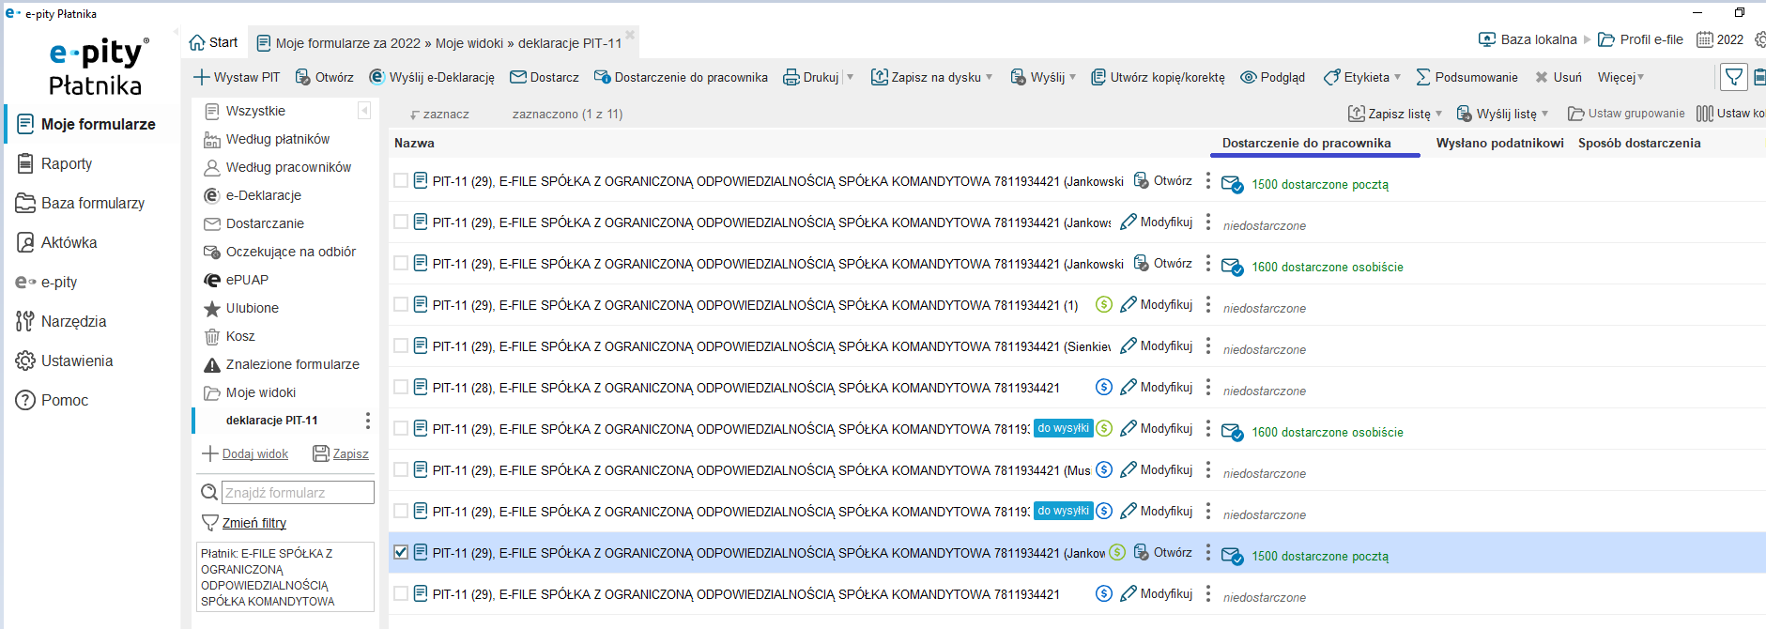The image size is (1766, 629).
Task: Select Według pracowników in the tree
Action: pos(278,167)
